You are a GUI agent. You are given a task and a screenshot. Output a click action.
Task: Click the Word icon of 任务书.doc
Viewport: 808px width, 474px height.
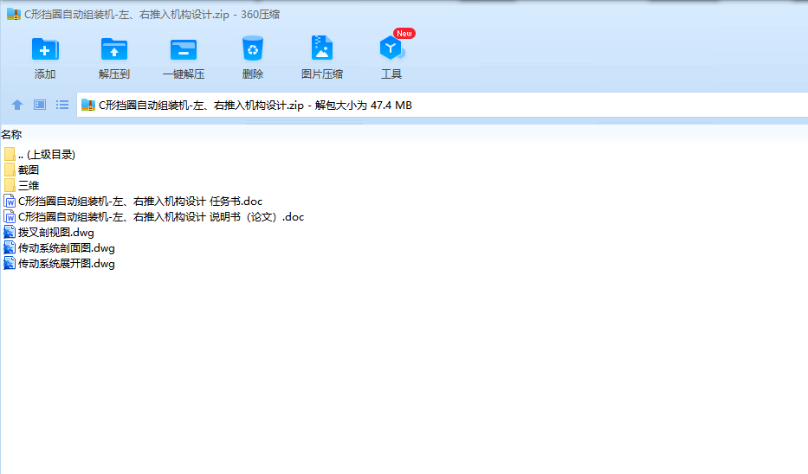point(10,202)
